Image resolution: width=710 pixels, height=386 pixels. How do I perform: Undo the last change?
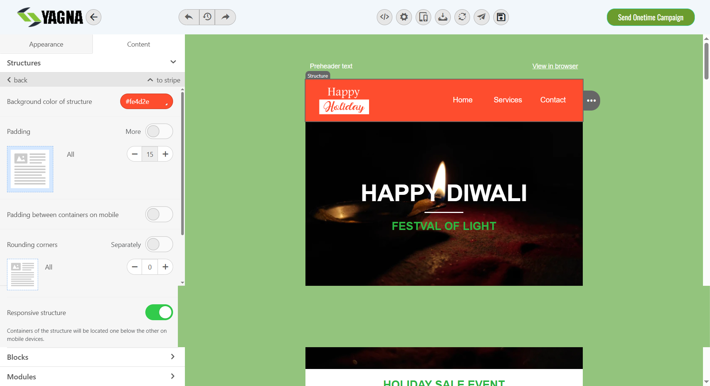pos(188,17)
